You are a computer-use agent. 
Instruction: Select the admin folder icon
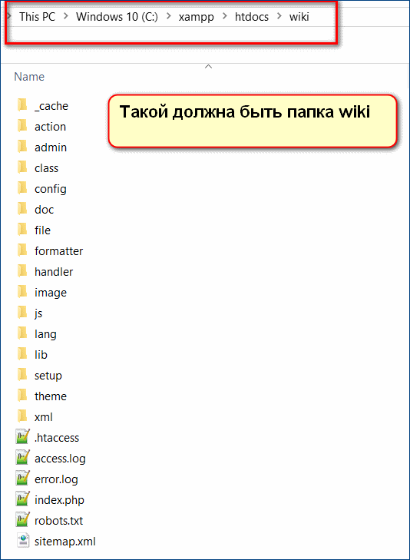tap(22, 147)
